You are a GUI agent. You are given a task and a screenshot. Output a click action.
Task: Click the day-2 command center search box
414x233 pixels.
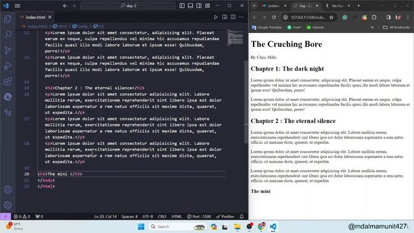coord(128,6)
